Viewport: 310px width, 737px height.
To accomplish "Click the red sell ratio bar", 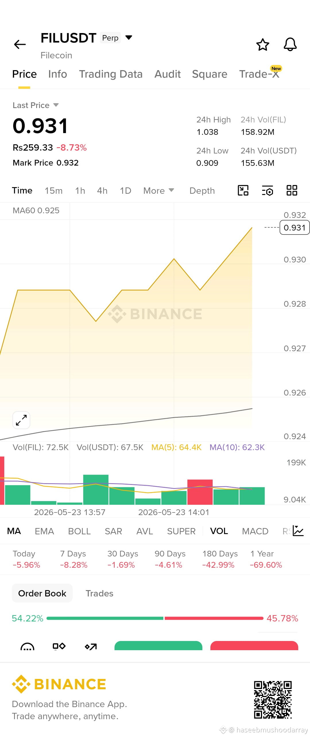I will (214, 618).
